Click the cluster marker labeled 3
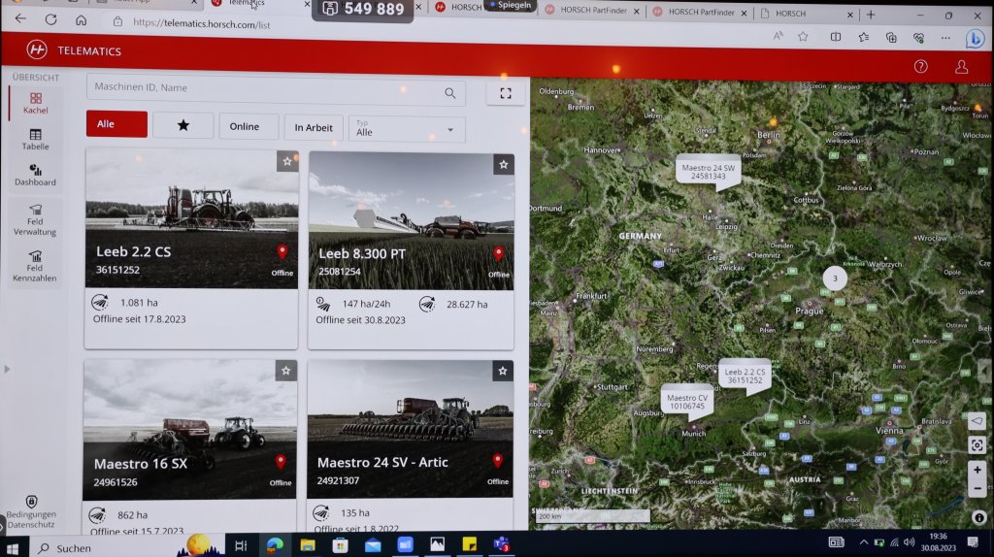994x557 pixels. click(835, 278)
